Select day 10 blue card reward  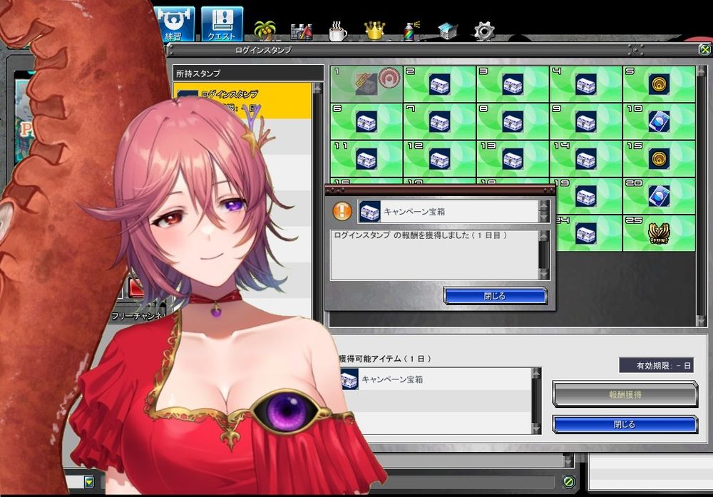660,121
